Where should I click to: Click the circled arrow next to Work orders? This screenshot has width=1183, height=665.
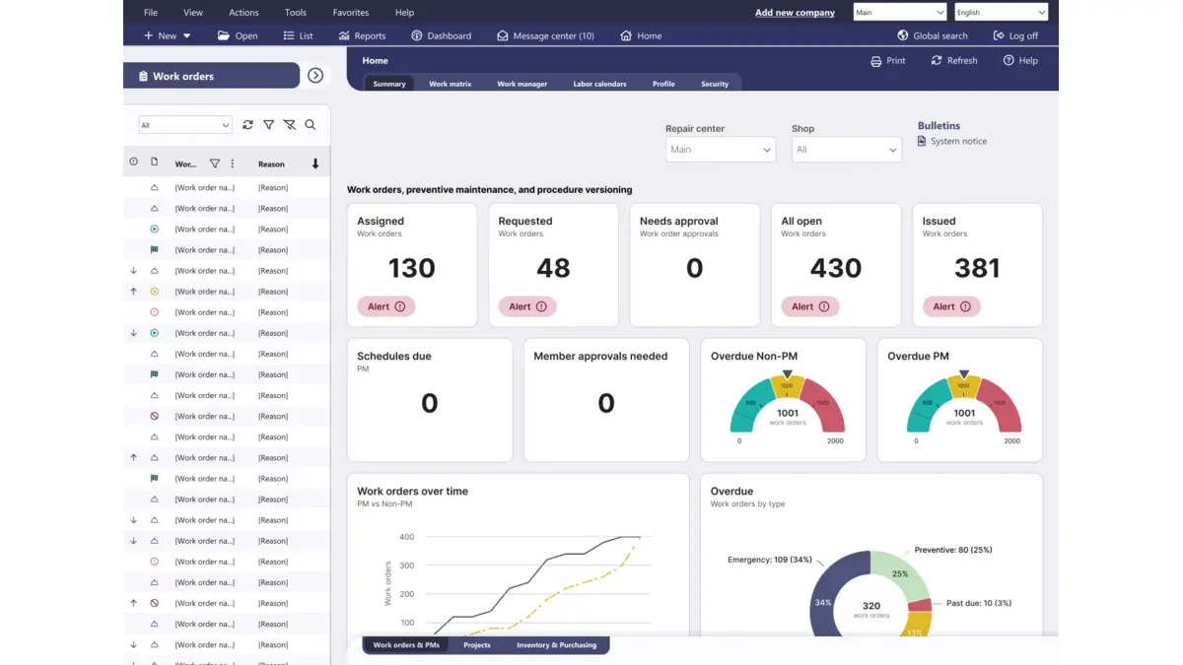pyautogui.click(x=315, y=76)
